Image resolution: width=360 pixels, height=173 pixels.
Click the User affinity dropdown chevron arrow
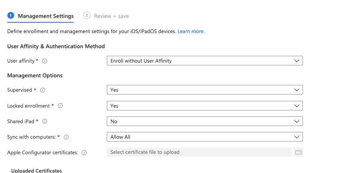click(x=296, y=61)
